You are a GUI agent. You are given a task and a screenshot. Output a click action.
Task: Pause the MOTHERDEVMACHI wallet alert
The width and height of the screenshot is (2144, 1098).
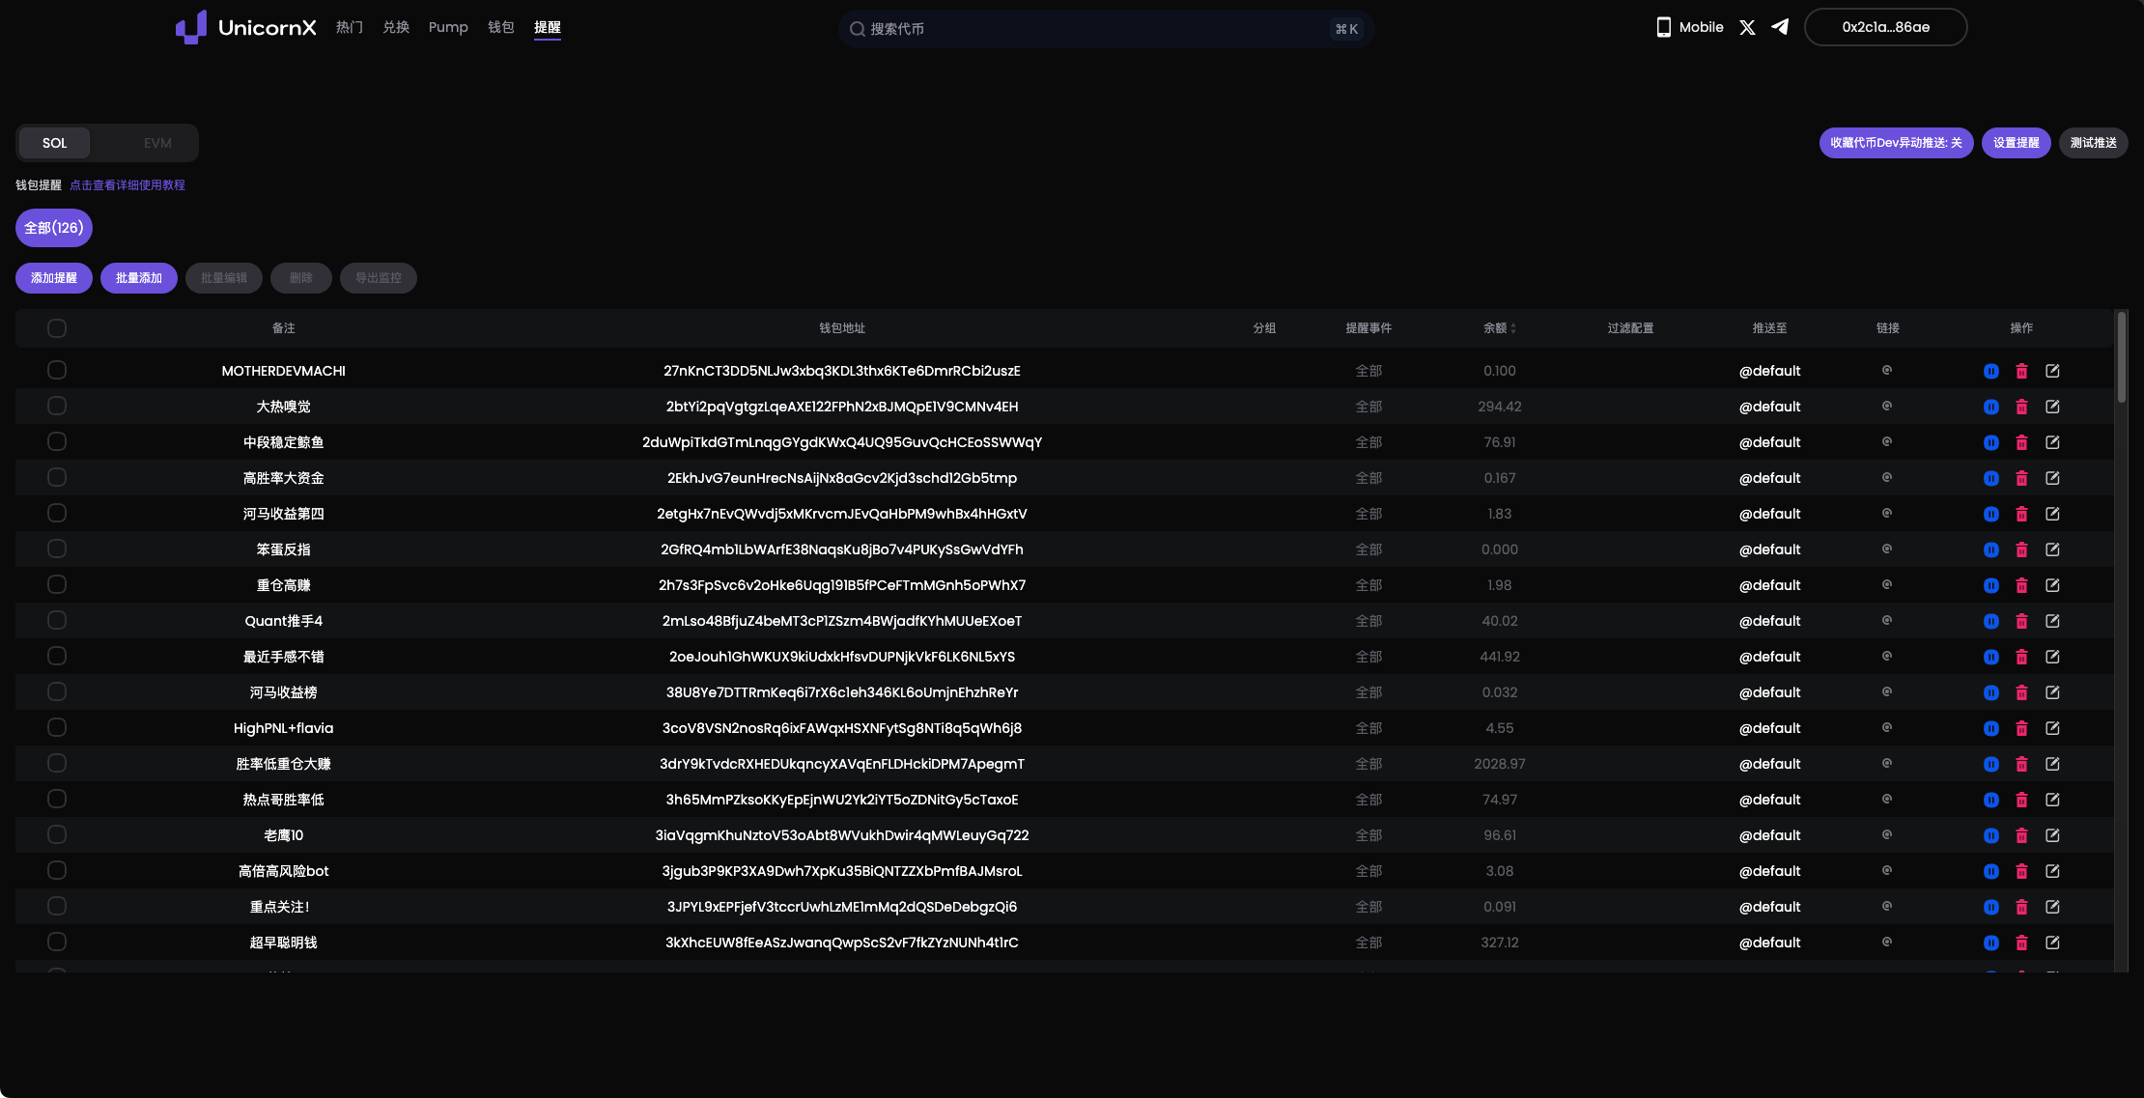tap(1990, 371)
